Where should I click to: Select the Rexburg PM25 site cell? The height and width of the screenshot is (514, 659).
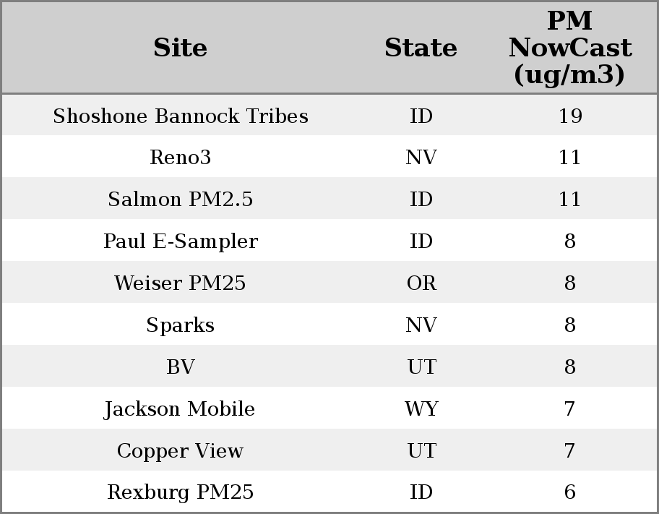click(181, 492)
